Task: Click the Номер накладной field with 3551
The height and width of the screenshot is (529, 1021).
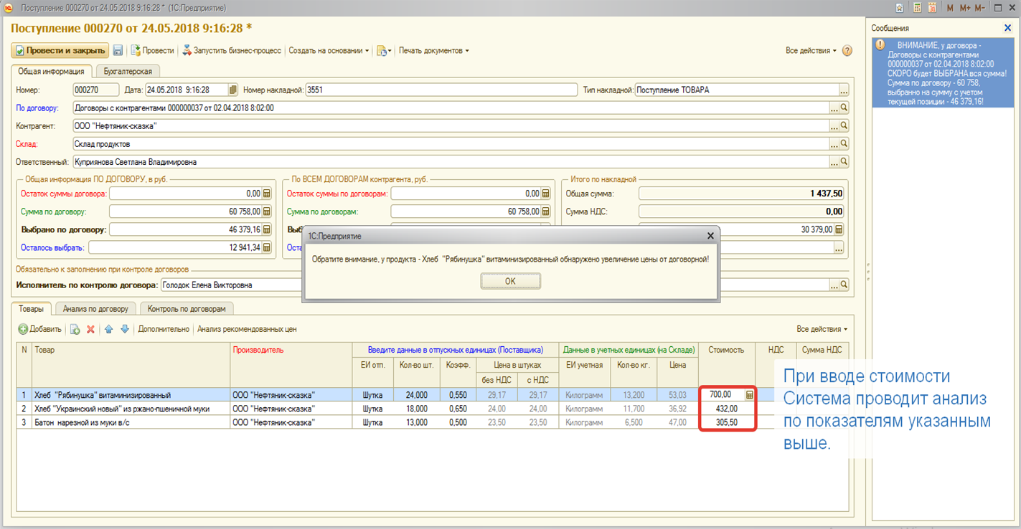Action: 441,90
